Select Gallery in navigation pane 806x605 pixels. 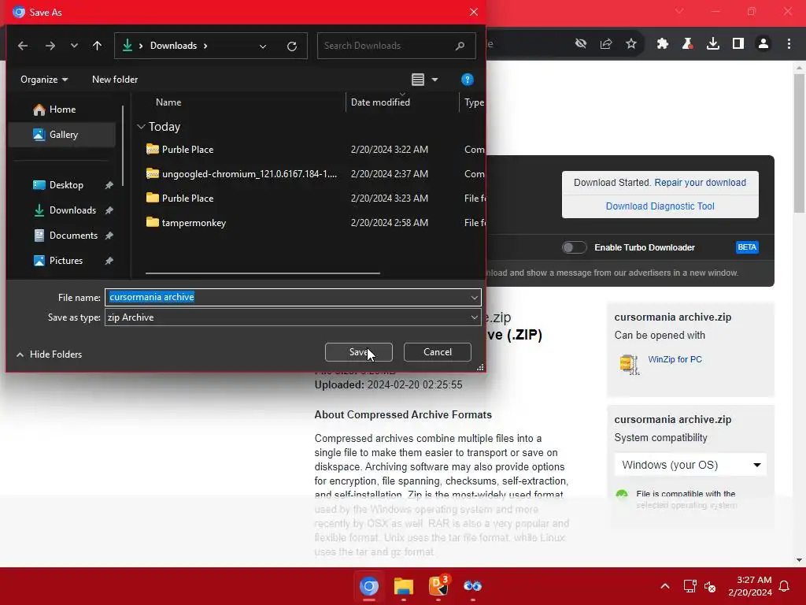pos(61,135)
